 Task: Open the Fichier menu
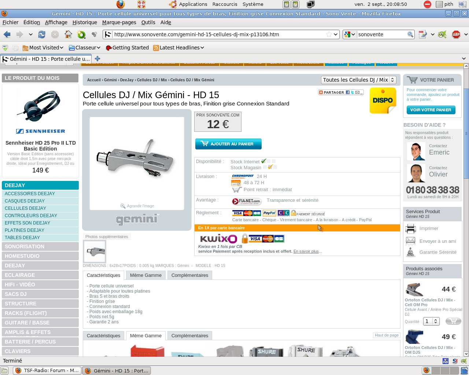(10, 22)
